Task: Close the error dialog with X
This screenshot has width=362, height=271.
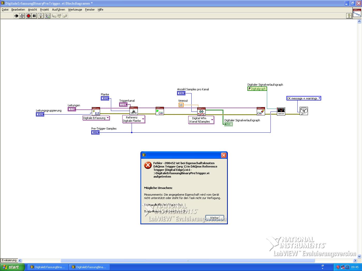Action: tap(224, 155)
